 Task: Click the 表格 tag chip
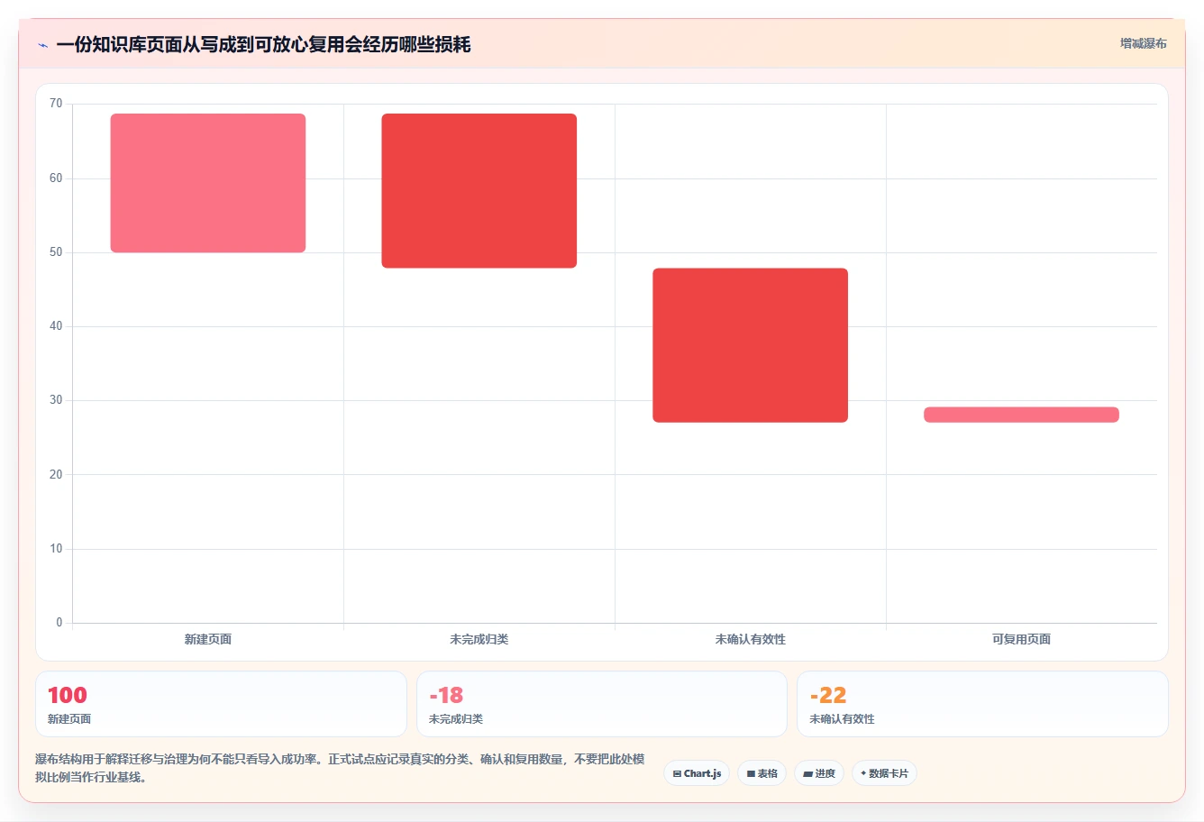click(x=762, y=773)
